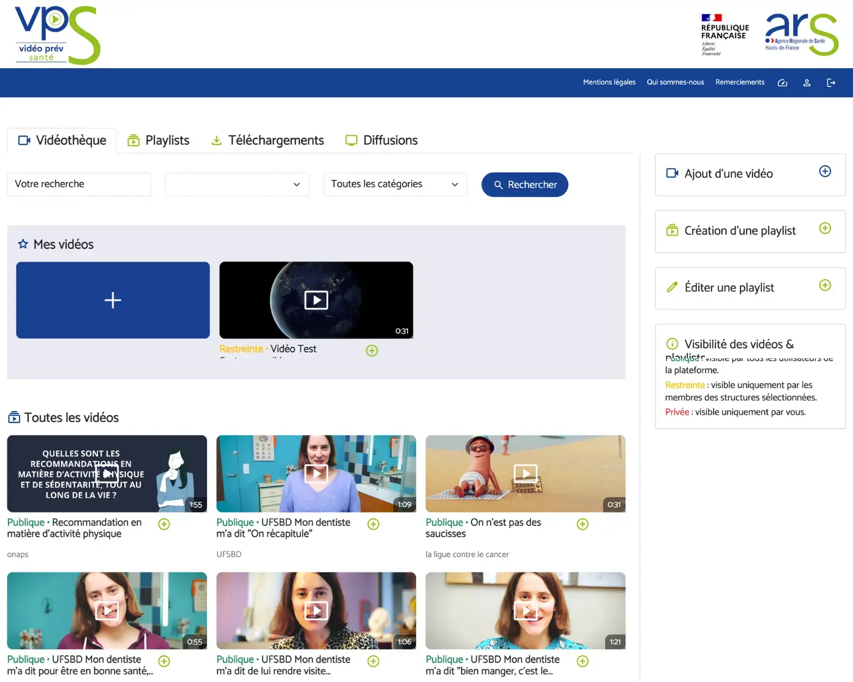Viewport: 853px width, 682px height.
Task: Expand Éditer une playlist panel
Action: click(x=825, y=286)
